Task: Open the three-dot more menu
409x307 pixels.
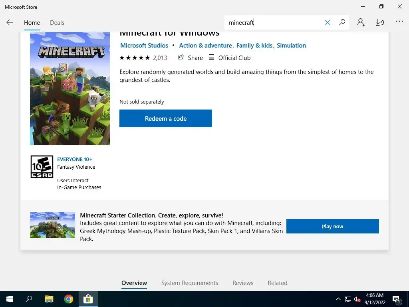Action: click(399, 22)
